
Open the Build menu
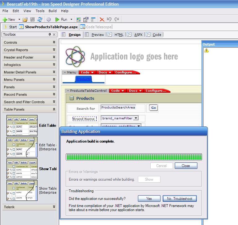(52, 11)
